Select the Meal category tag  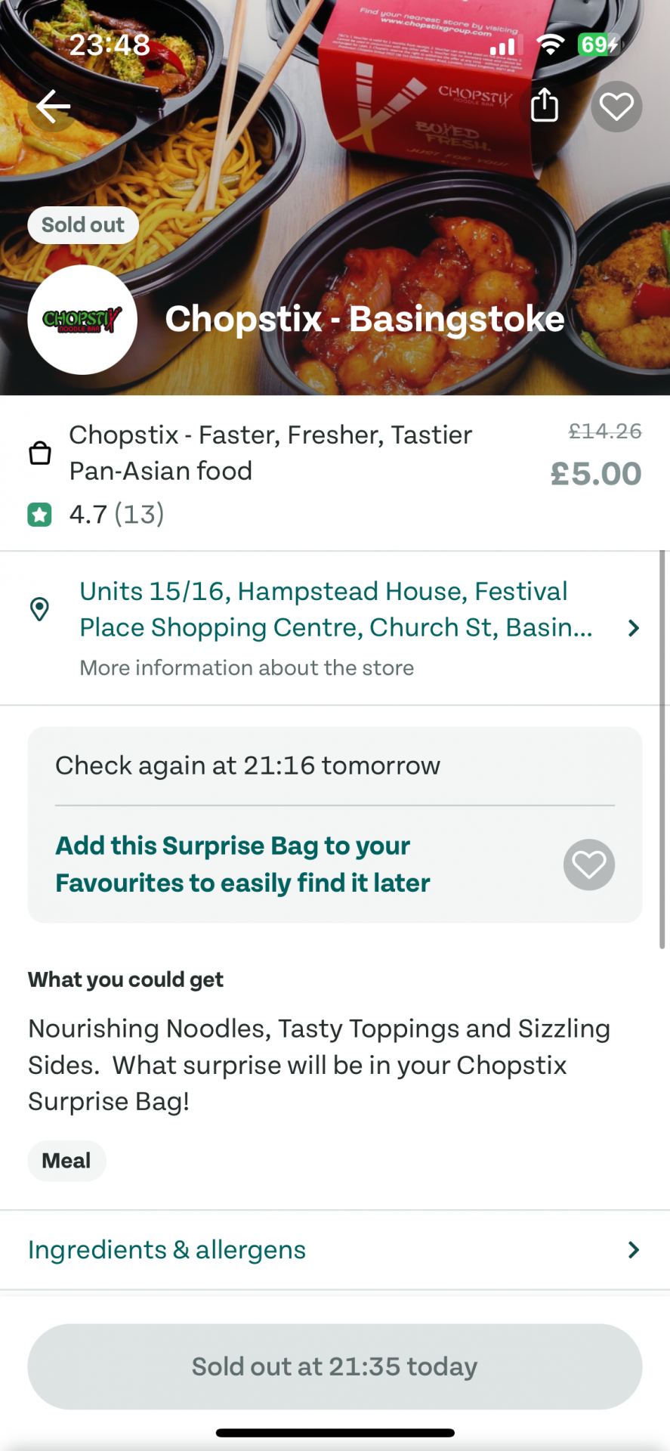[x=66, y=1161]
